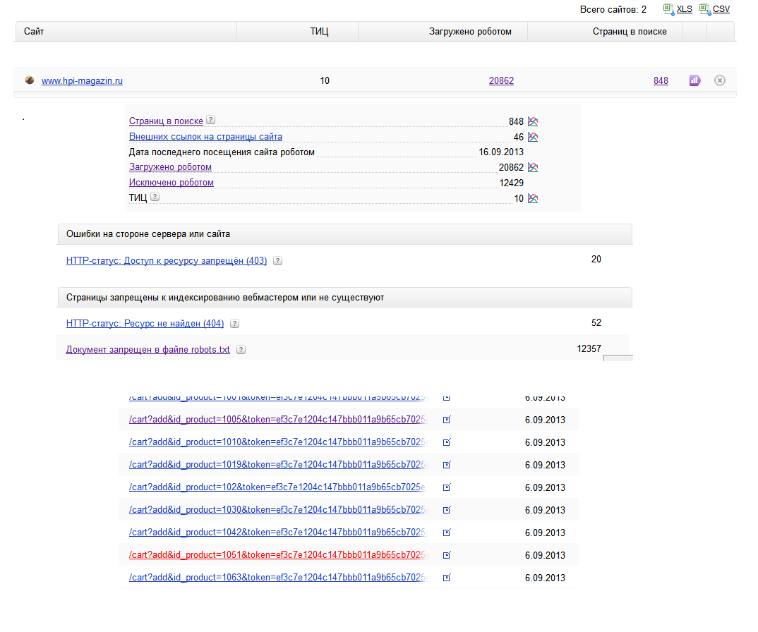Viewport: 758px width, 632px height.
Task: Click help icon next to Страниц в поиске
Action: (x=210, y=121)
